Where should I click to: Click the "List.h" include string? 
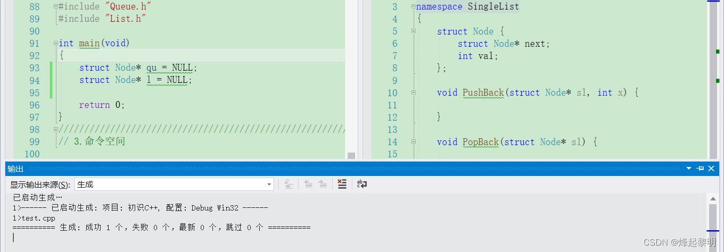tap(126, 19)
